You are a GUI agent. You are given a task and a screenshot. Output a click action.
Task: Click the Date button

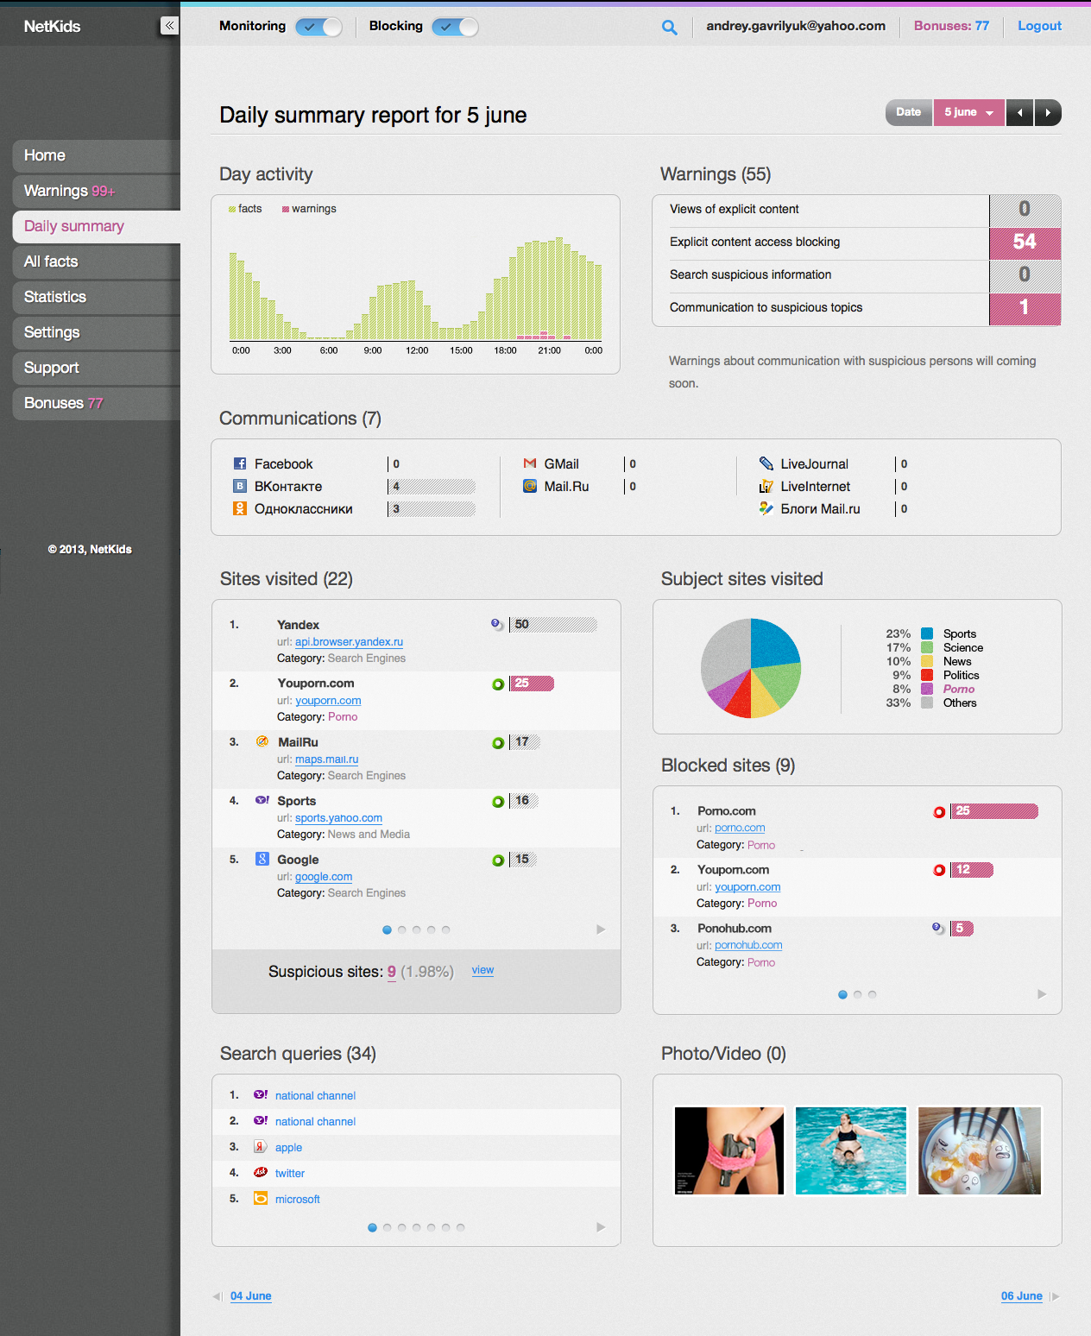[909, 112]
